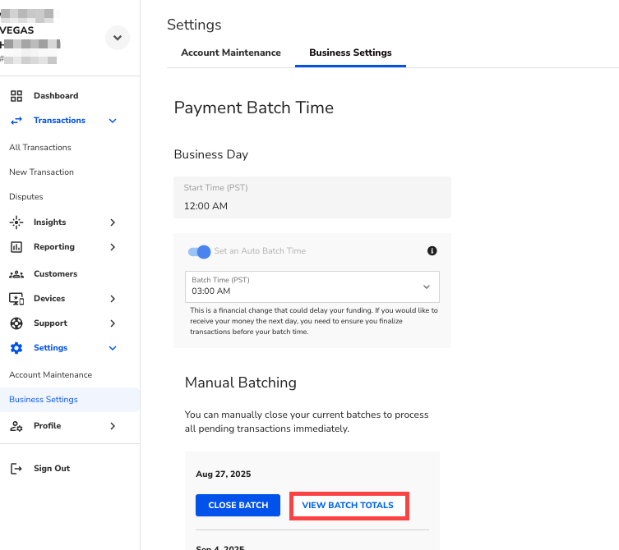Switch to the Account Maintenance tab

click(x=231, y=53)
